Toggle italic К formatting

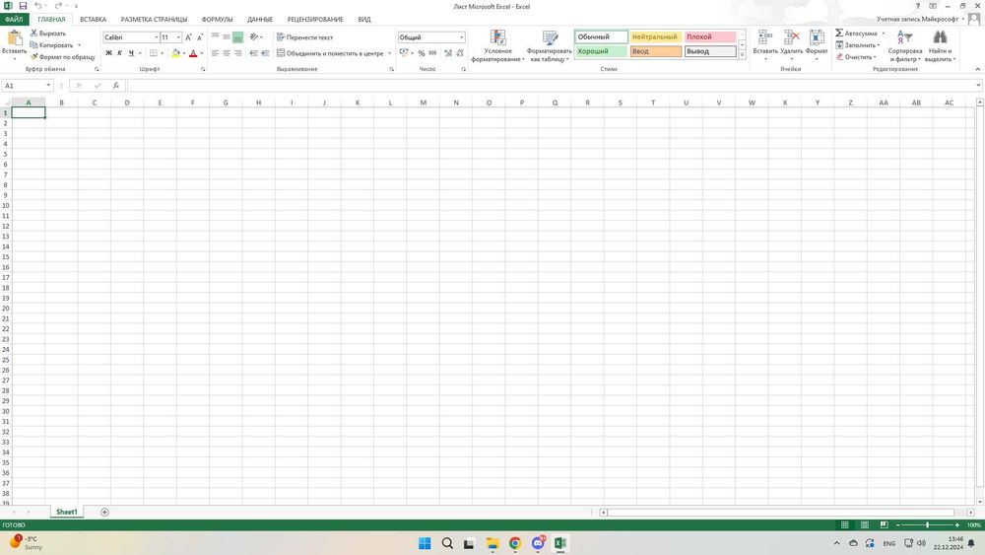(x=120, y=53)
